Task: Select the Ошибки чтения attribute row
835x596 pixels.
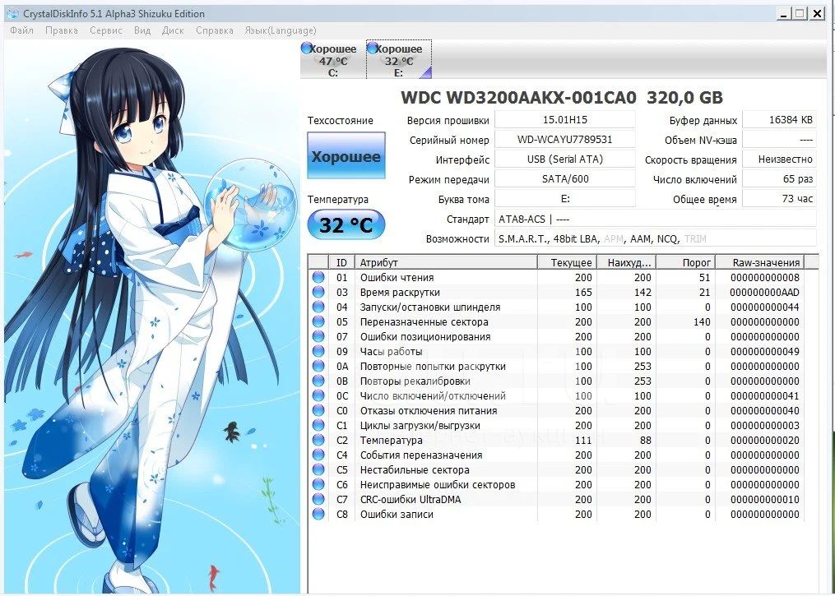Action: point(556,277)
